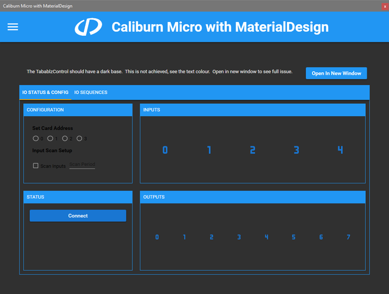The height and width of the screenshot is (294, 389).
Task: Click the Input Scan Setup label
Action: [x=52, y=151]
